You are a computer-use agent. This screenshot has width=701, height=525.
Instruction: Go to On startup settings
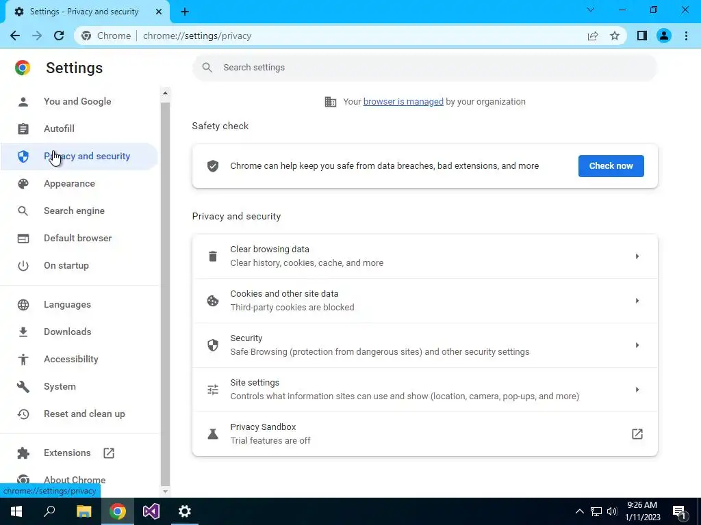click(x=79, y=266)
